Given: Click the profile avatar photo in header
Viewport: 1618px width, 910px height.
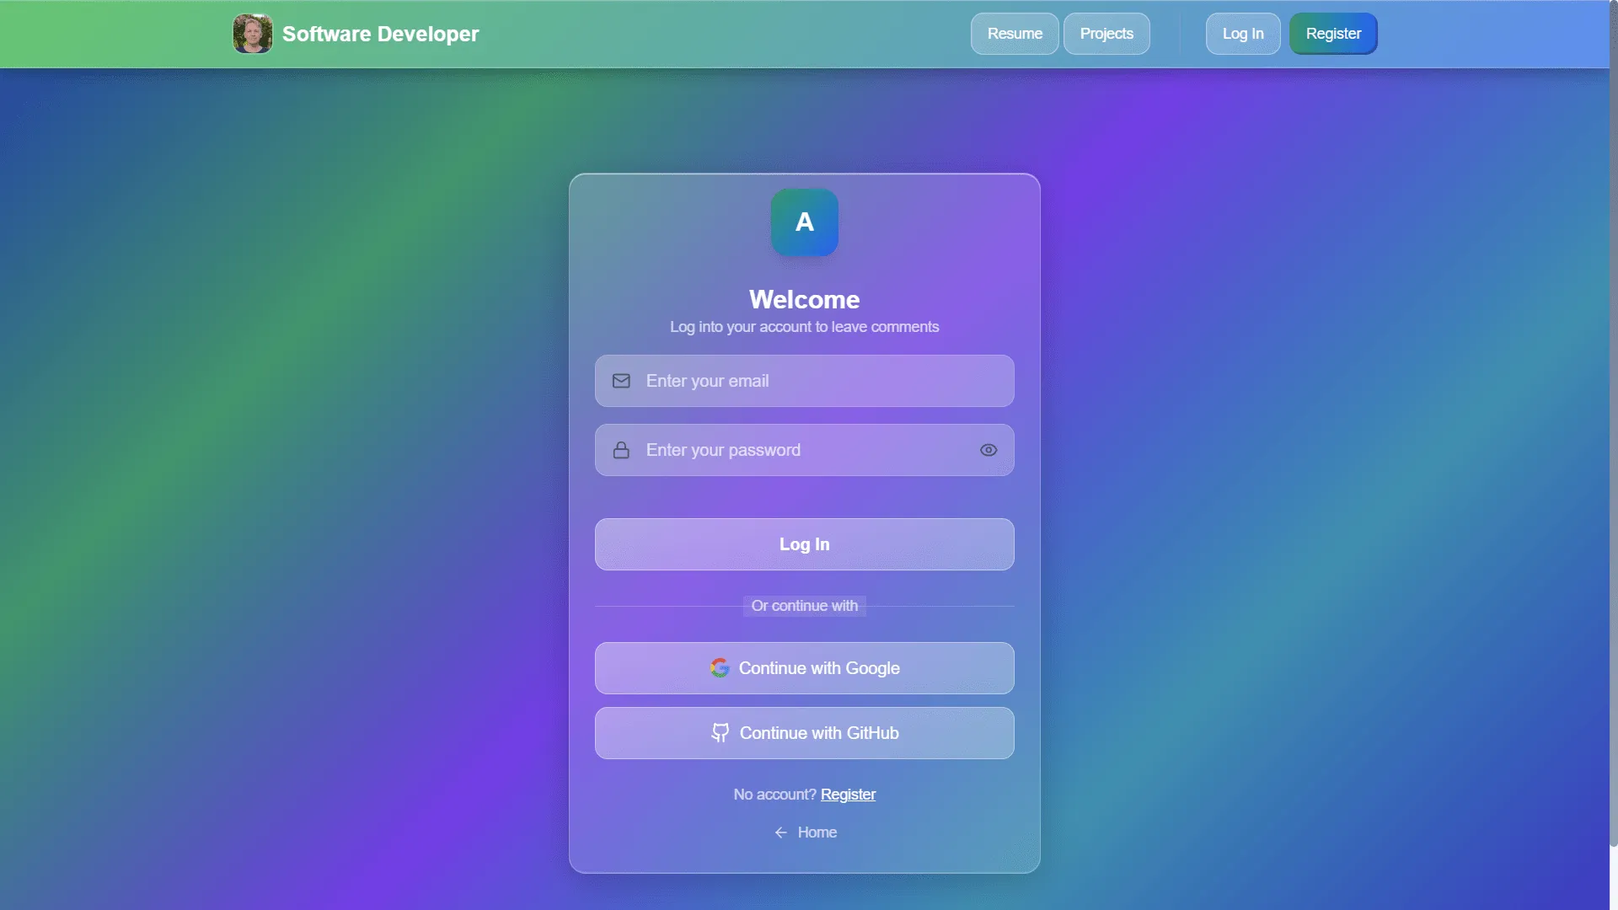Looking at the screenshot, I should click(252, 34).
